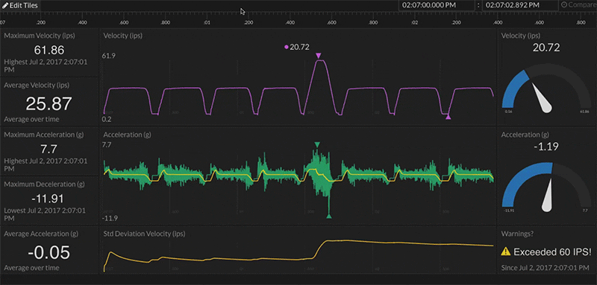Click the Edit Tiles pencil button
Viewport: 597px width, 285px height.
tap(19, 5)
